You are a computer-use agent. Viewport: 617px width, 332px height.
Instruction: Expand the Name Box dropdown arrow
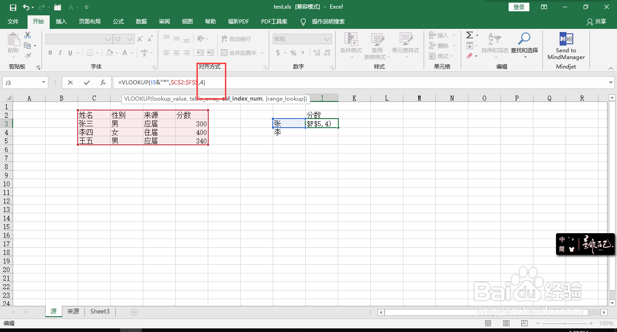44,83
